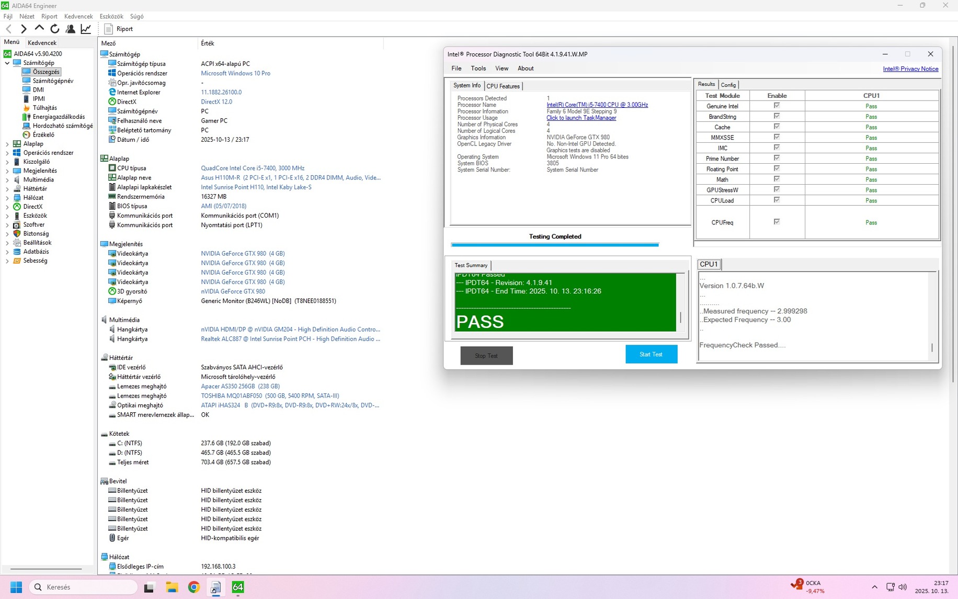Screen dimensions: 958x599
Task: Expand the Kiszolgáló tree node
Action: (x=7, y=162)
